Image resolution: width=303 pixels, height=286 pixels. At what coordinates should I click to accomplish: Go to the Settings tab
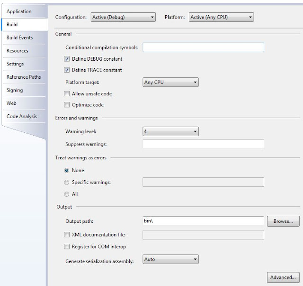click(x=24, y=64)
